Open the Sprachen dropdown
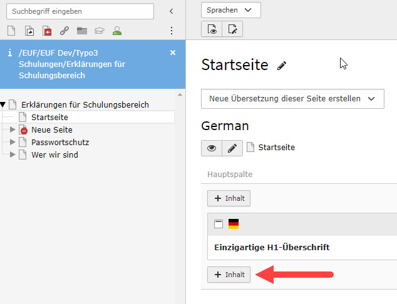The width and height of the screenshot is (397, 304). [x=230, y=10]
